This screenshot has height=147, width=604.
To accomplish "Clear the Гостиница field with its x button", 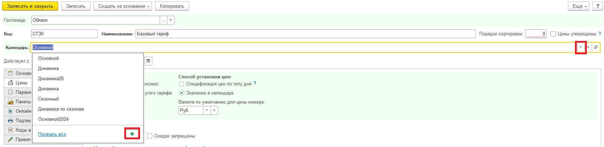I will click(171, 20).
